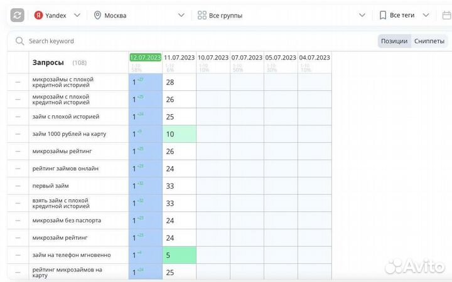Click keyword 'микрозаймы с плохой кредитной историей'
Screen dimensions: 452x282
tap(63, 82)
